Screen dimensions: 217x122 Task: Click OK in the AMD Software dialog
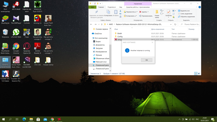(146, 60)
